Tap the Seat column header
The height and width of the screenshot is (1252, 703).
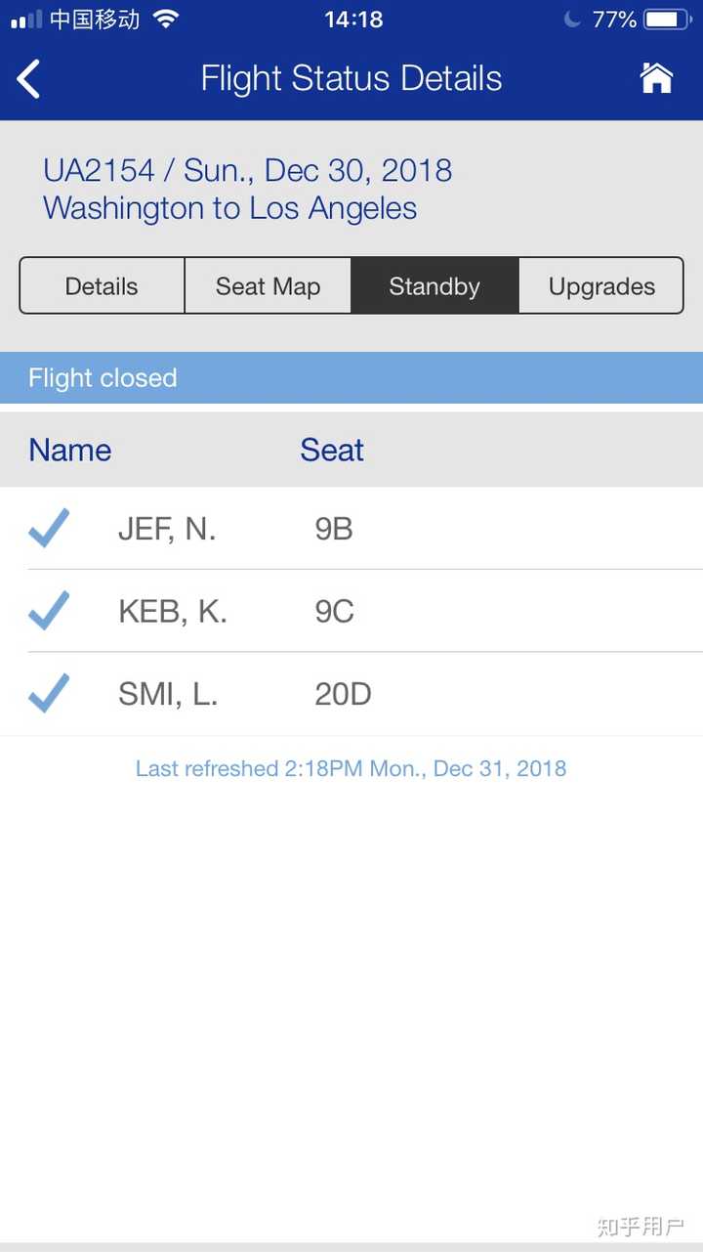332,450
